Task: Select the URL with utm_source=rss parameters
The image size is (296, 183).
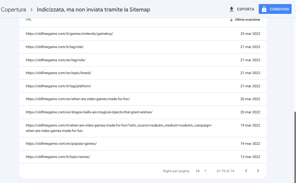Action: pyautogui.click(x=119, y=128)
